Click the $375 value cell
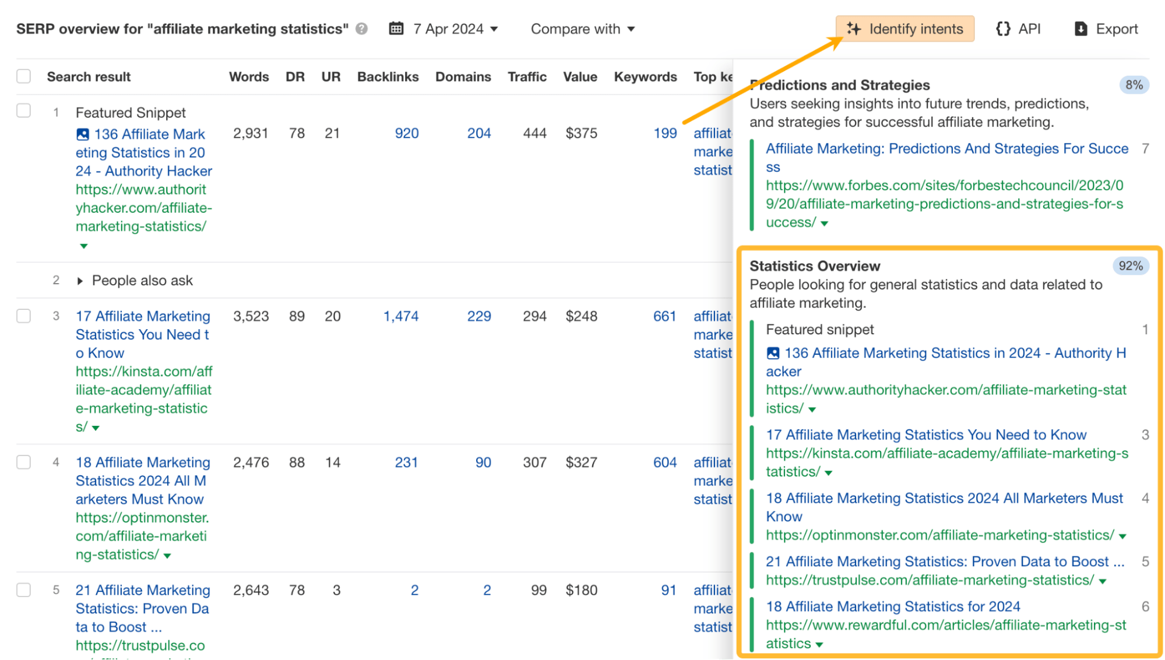Viewport: 1165px width, 660px height. click(581, 133)
